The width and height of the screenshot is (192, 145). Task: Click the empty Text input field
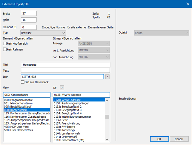66,70
